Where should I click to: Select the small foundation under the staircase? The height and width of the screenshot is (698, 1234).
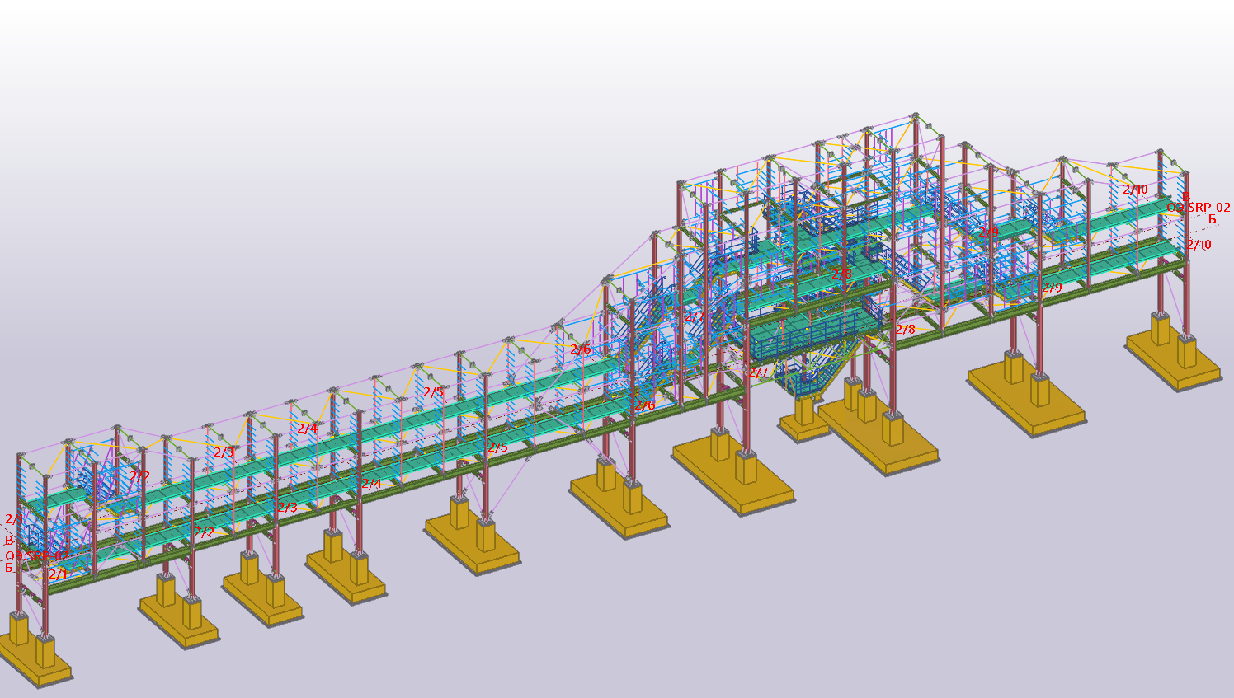point(803,424)
